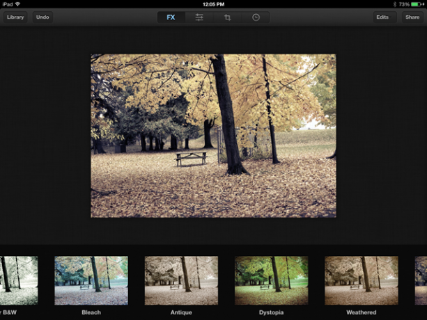This screenshot has height=320, width=427.
Task: Apply the B&W filter thumbnail
Action: click(x=19, y=280)
